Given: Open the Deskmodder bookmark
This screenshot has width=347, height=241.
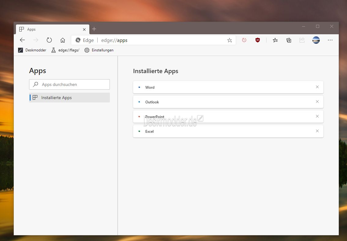Looking at the screenshot, I should [x=32, y=50].
